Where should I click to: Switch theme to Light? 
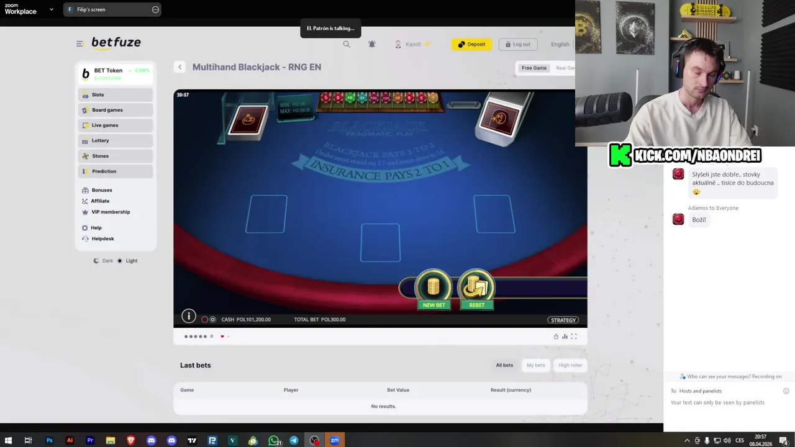[127, 261]
